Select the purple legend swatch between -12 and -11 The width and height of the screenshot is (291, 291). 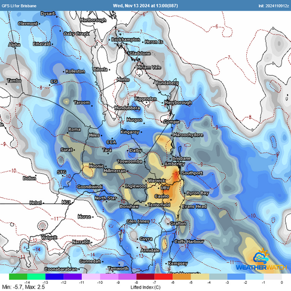coord(73,277)
